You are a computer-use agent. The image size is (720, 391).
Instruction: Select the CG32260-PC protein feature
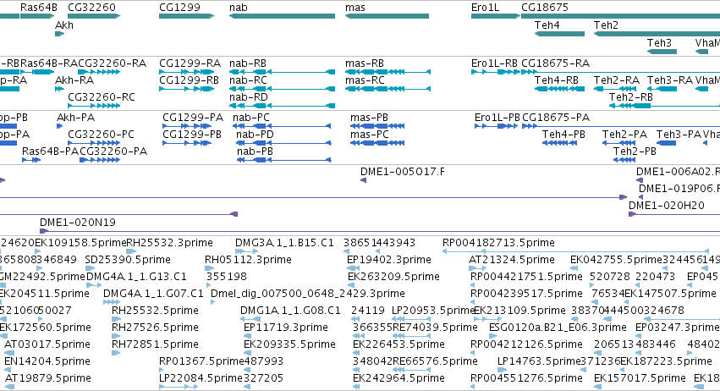coord(94,143)
